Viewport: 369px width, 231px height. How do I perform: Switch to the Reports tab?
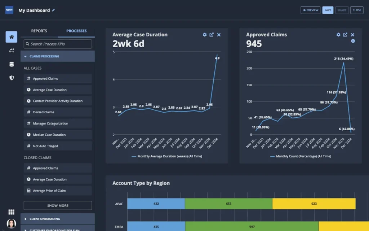point(39,31)
